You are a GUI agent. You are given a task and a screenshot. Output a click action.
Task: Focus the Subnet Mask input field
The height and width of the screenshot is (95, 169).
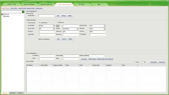(x=71, y=56)
